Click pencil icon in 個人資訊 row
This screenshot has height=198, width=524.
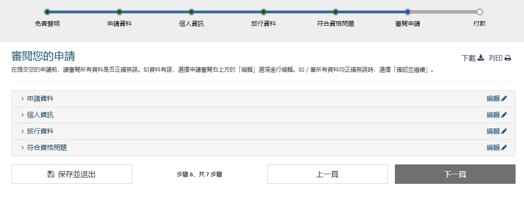[x=504, y=115]
